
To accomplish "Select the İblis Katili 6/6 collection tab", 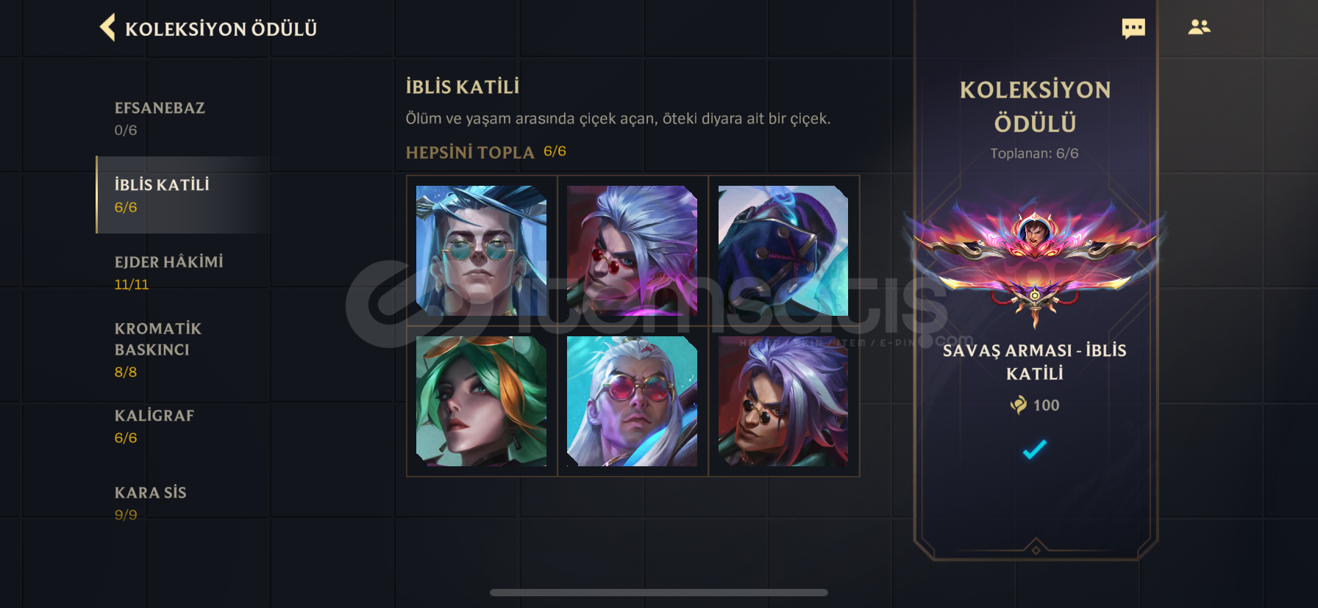I will [x=183, y=195].
